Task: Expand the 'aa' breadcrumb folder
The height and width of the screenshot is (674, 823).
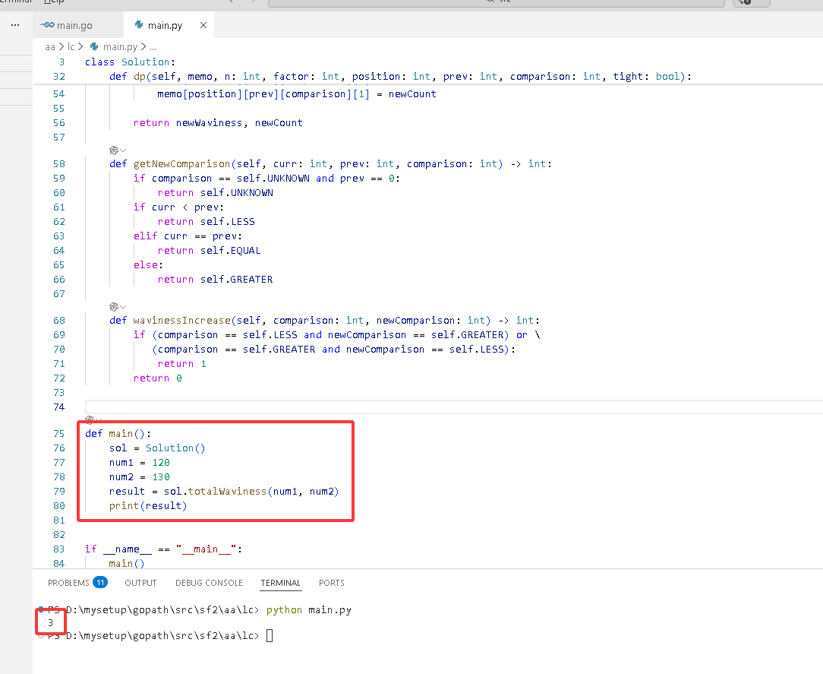Action: tap(50, 47)
